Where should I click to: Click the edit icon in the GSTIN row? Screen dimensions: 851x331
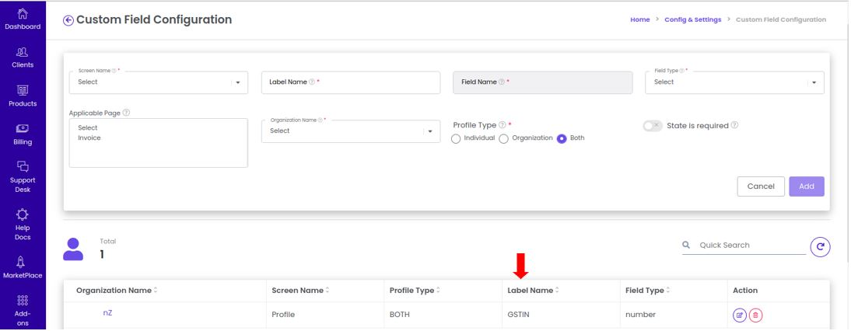click(739, 315)
